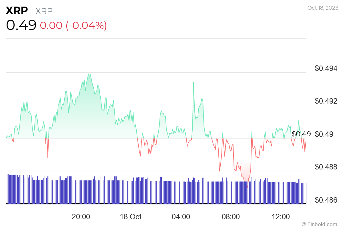Select the $0.494 price axis label
This screenshot has height=229, width=343.
pos(326,68)
